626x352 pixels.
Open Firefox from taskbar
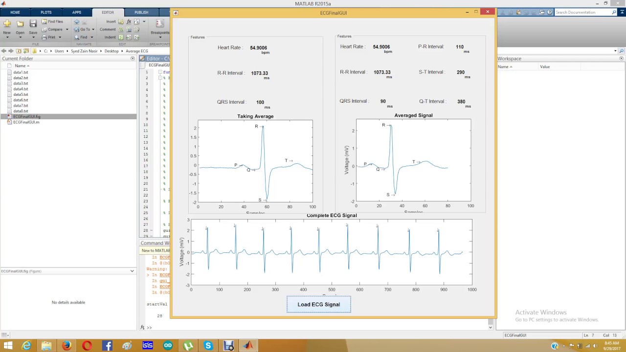click(x=67, y=346)
